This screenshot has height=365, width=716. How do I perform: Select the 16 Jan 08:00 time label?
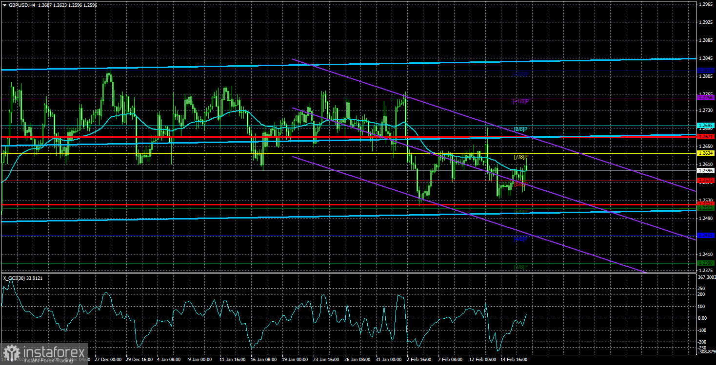(264, 360)
